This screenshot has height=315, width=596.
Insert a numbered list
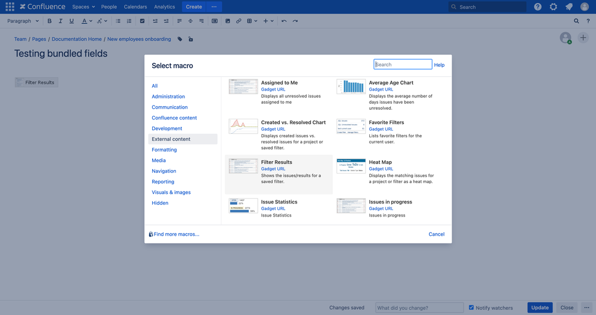[x=129, y=21]
